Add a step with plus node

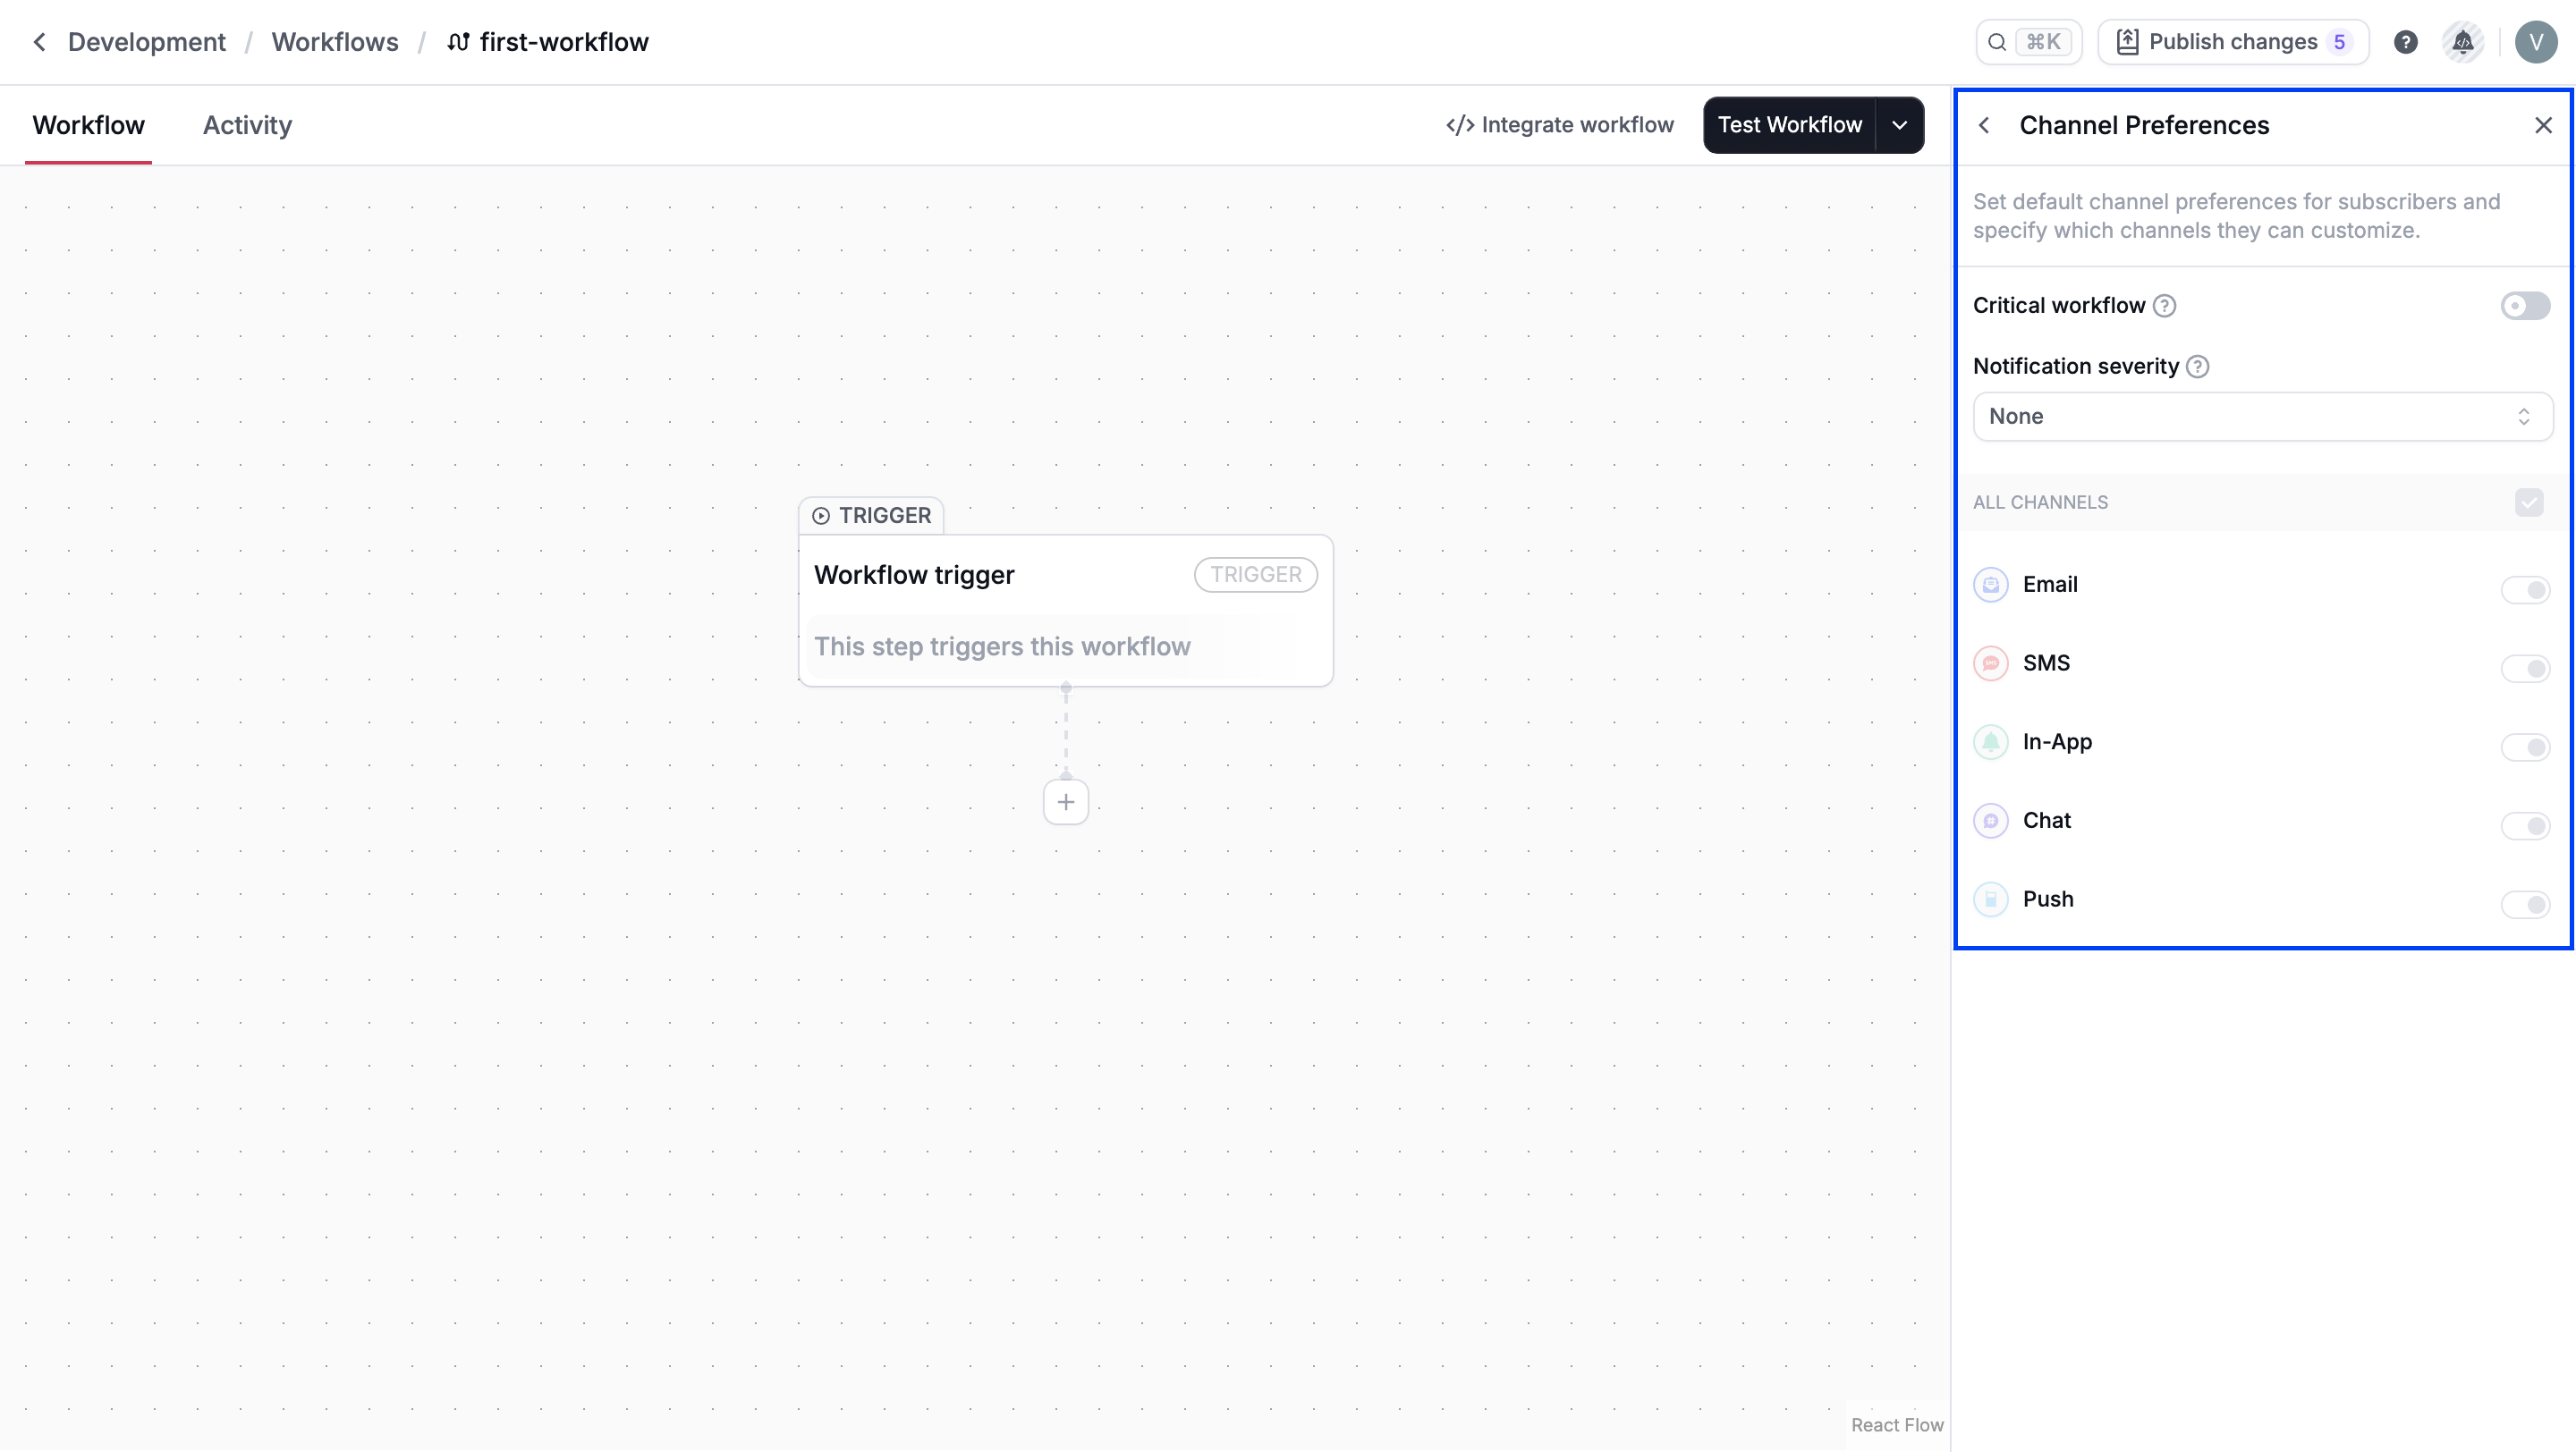(1065, 803)
